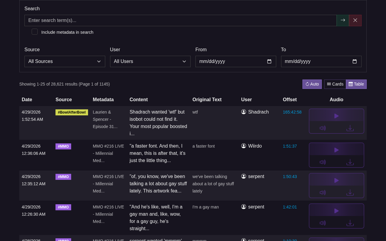Screen dimensions: 386x241
Task: Switch to Table view
Action: pos(356,84)
